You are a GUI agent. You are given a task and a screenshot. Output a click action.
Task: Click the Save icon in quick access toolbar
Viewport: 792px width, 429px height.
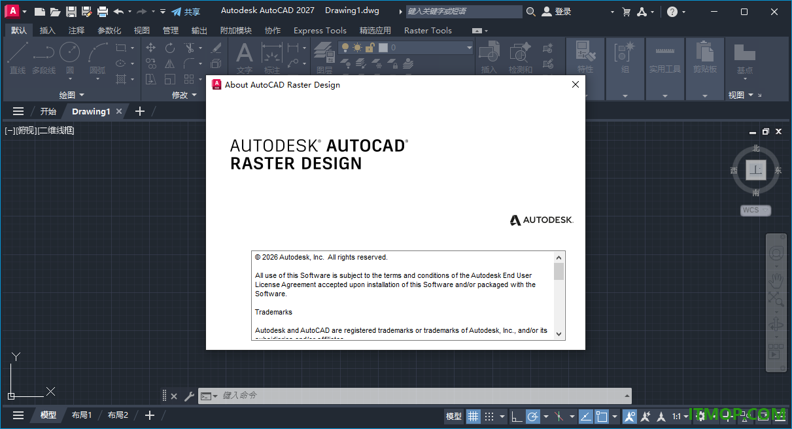click(x=71, y=12)
